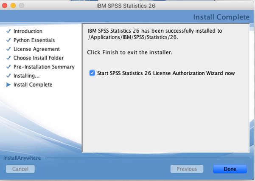Click the checkmark beside Introduction
255x181 pixels.
(x=8, y=31)
